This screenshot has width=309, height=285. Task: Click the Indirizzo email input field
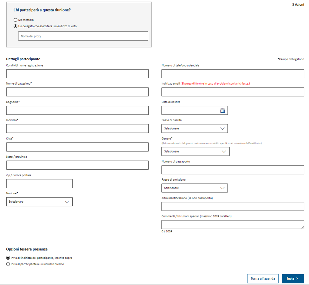(x=233, y=92)
